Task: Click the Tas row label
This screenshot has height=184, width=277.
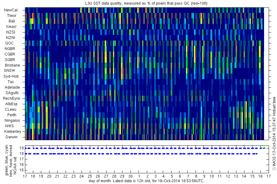Action: click(x=10, y=82)
